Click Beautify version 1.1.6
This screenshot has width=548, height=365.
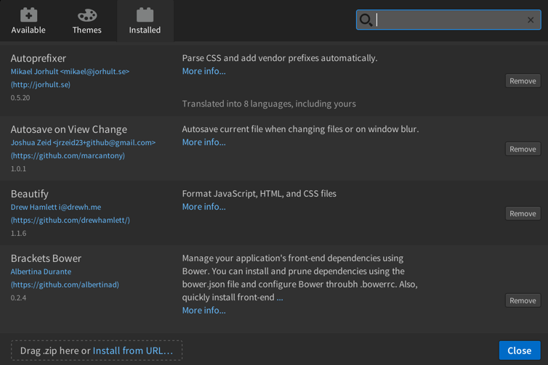18,234
